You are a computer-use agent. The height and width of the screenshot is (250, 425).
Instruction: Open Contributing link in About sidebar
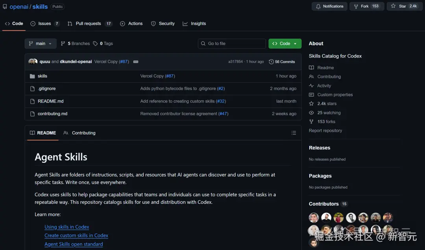[x=325, y=76]
